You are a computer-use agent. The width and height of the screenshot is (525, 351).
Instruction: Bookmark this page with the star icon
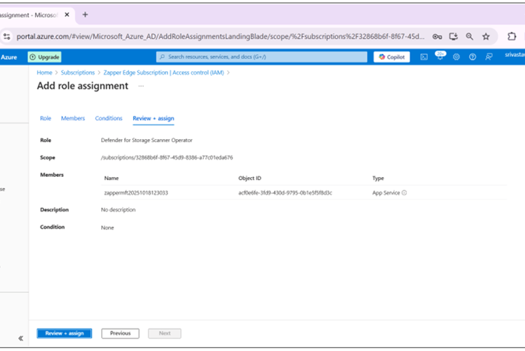point(486,36)
